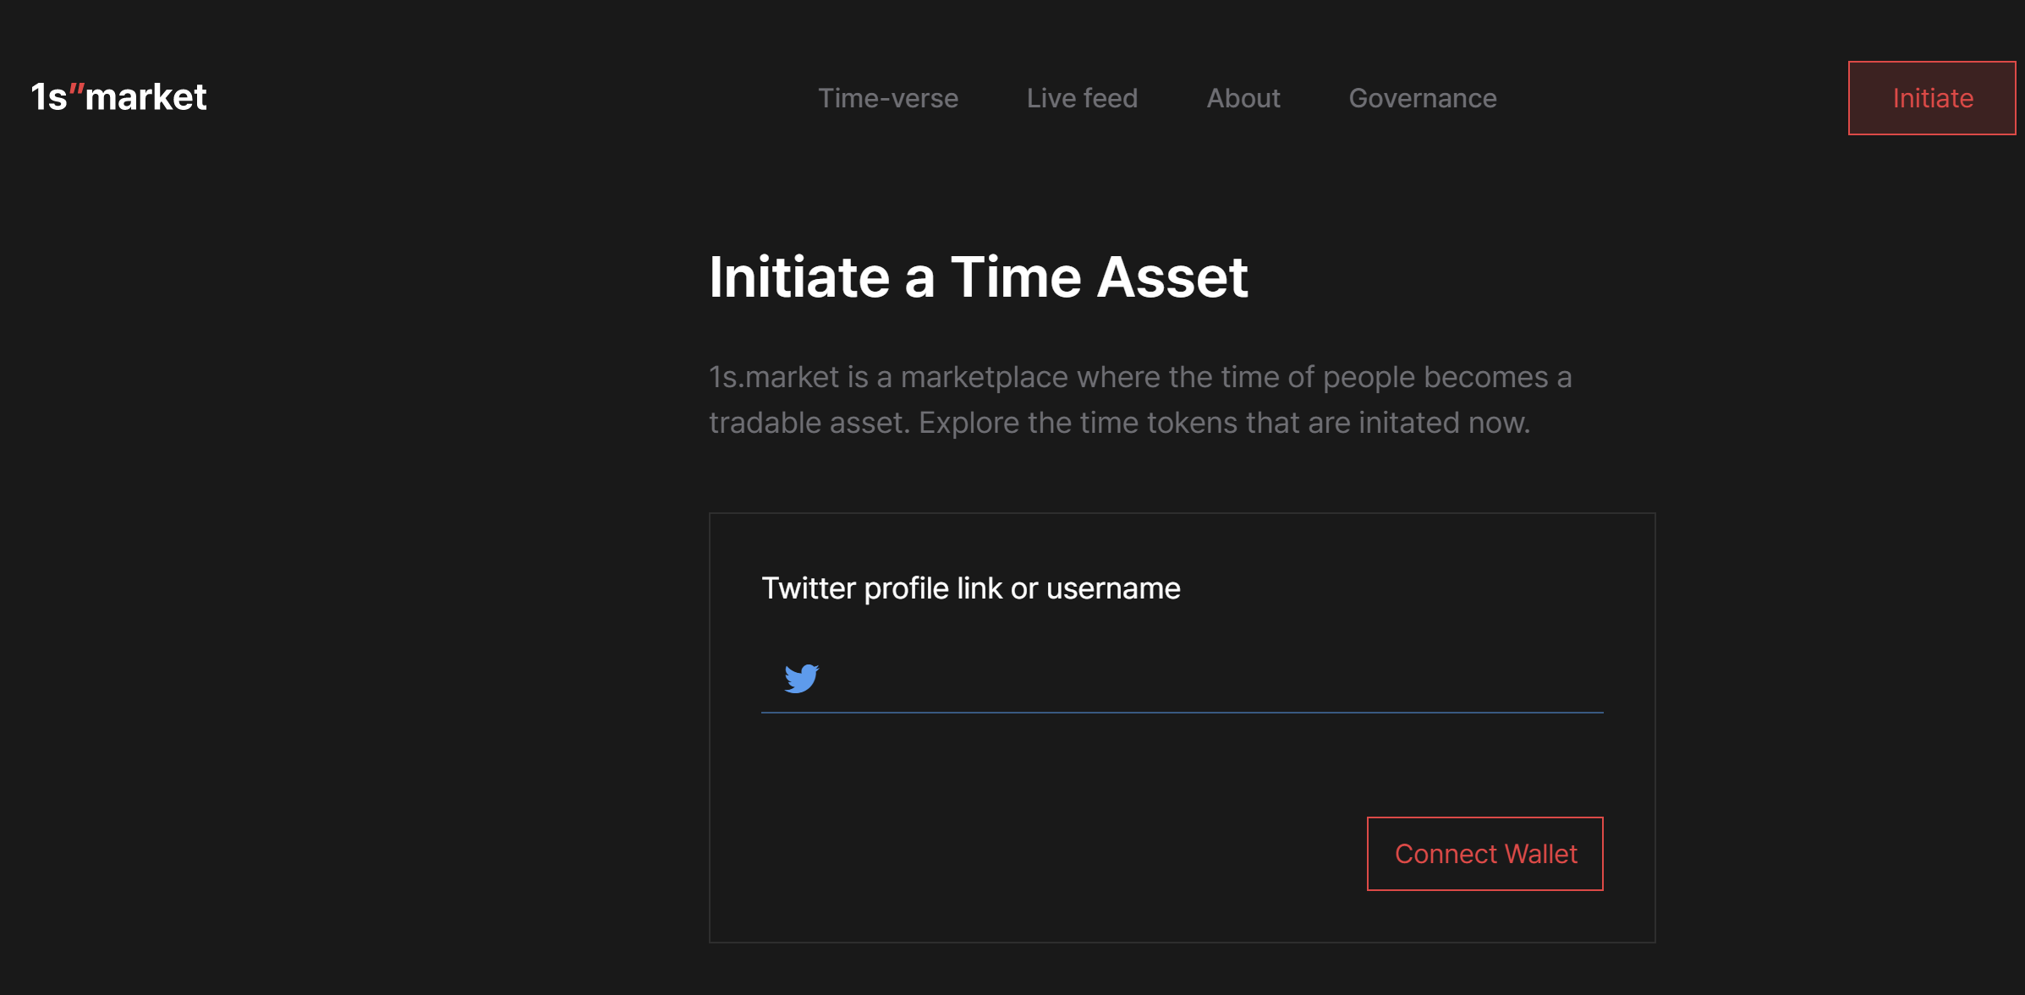Click the blue Twitter bird icon

pos(801,678)
